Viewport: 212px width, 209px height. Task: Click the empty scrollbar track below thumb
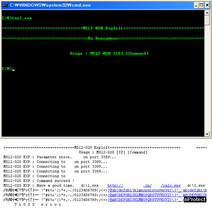tap(207, 79)
